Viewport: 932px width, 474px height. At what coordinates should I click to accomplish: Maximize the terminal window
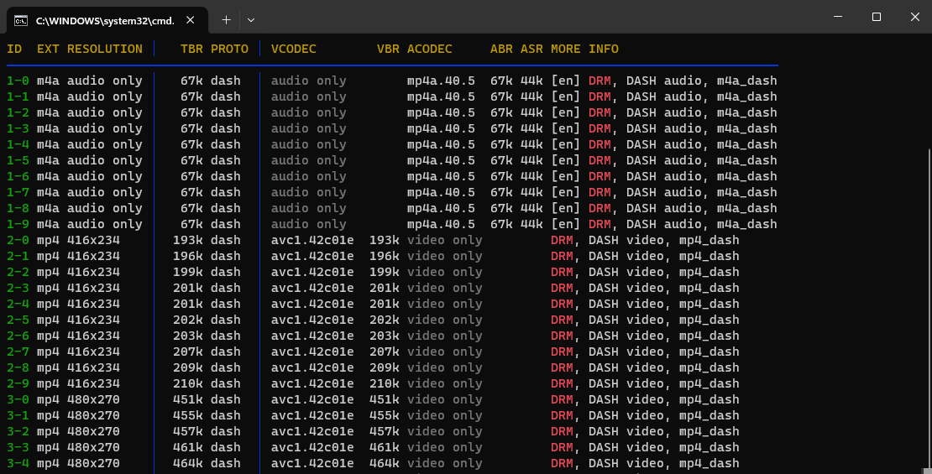pos(877,17)
